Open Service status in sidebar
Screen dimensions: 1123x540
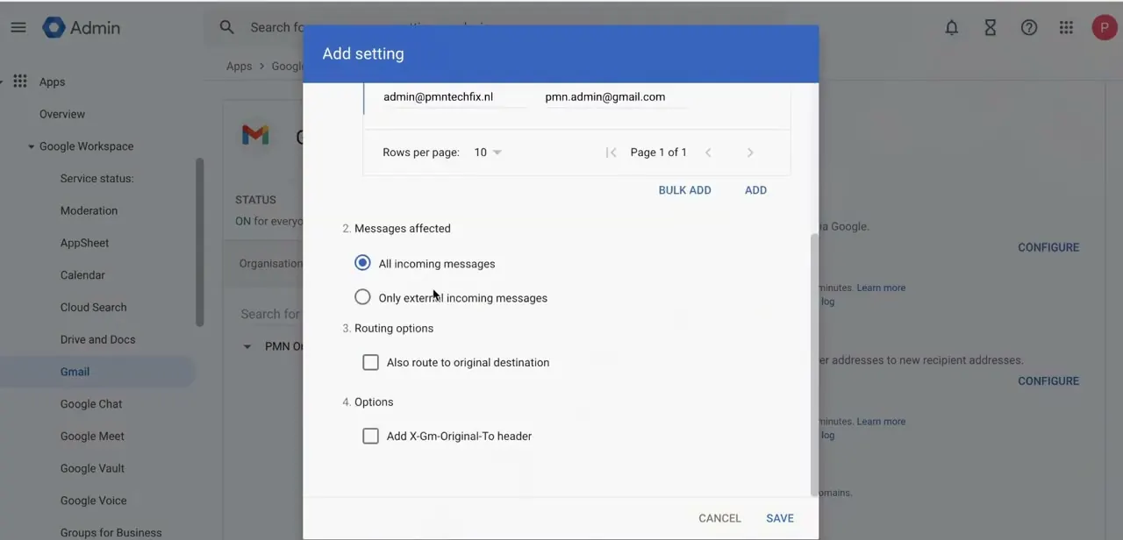(97, 178)
